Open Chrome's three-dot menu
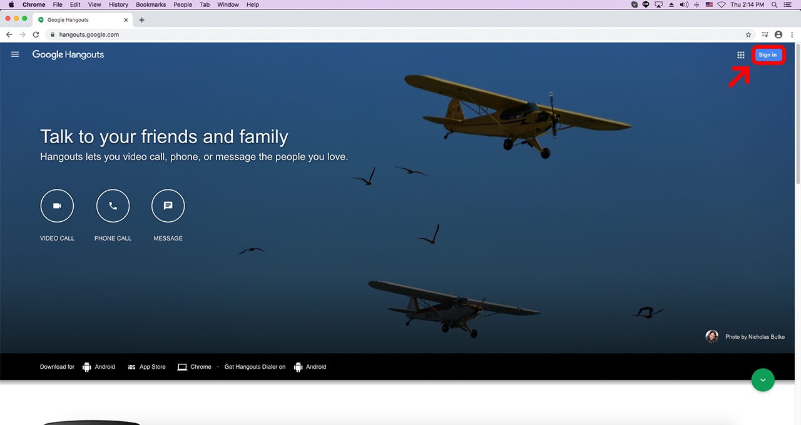Image resolution: width=801 pixels, height=425 pixels. pyautogui.click(x=792, y=35)
